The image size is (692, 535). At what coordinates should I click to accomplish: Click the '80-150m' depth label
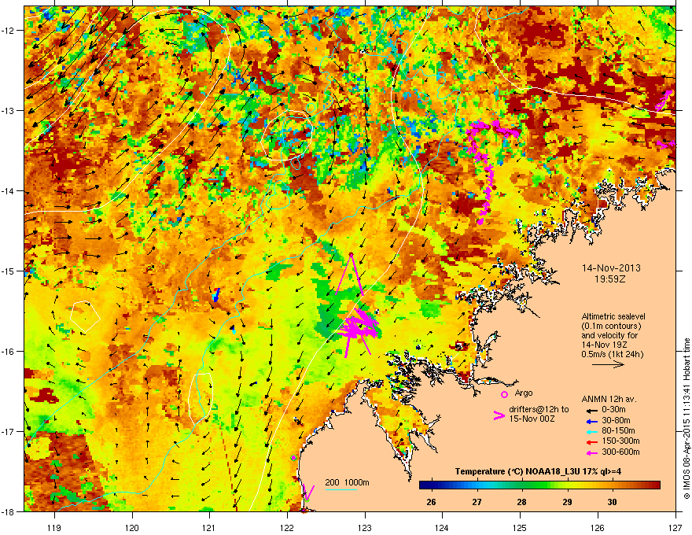pyautogui.click(x=618, y=430)
